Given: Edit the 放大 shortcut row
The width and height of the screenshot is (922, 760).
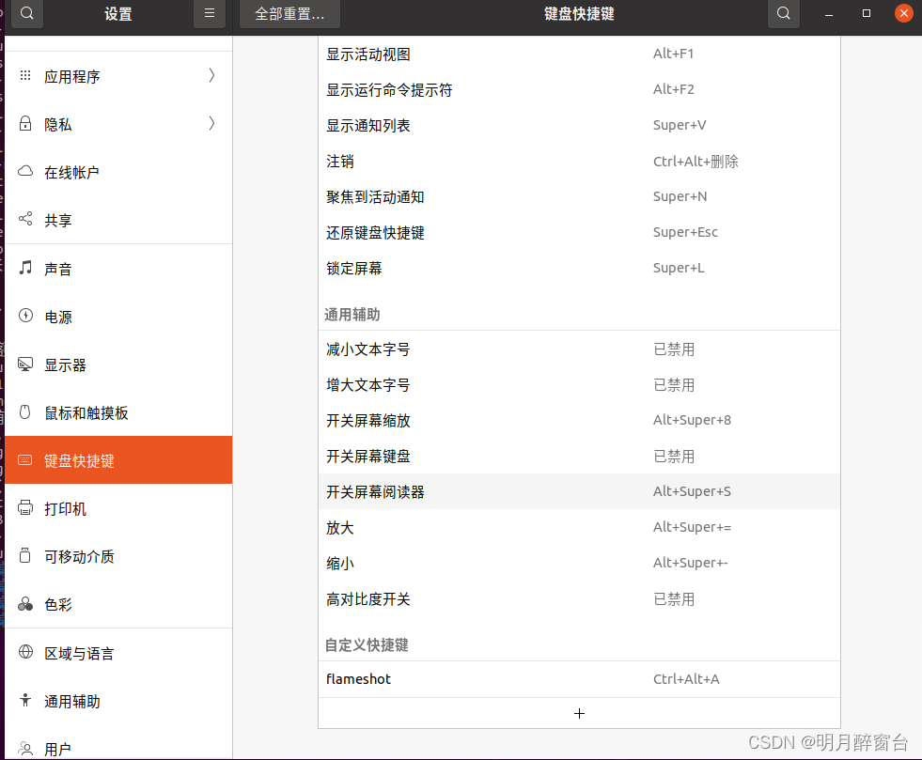Looking at the screenshot, I should pos(579,527).
